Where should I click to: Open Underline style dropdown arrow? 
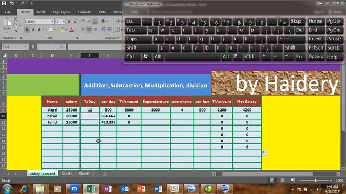tap(43, 30)
